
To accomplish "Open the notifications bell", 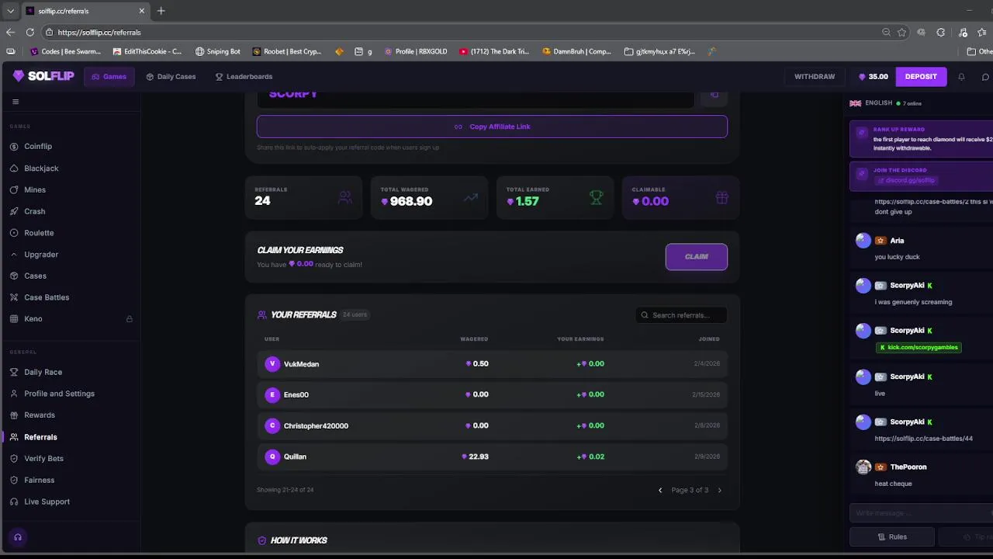I will click(x=961, y=77).
